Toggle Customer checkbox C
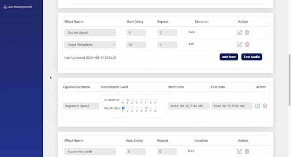The width and height of the screenshot is (291, 157). click(x=132, y=100)
